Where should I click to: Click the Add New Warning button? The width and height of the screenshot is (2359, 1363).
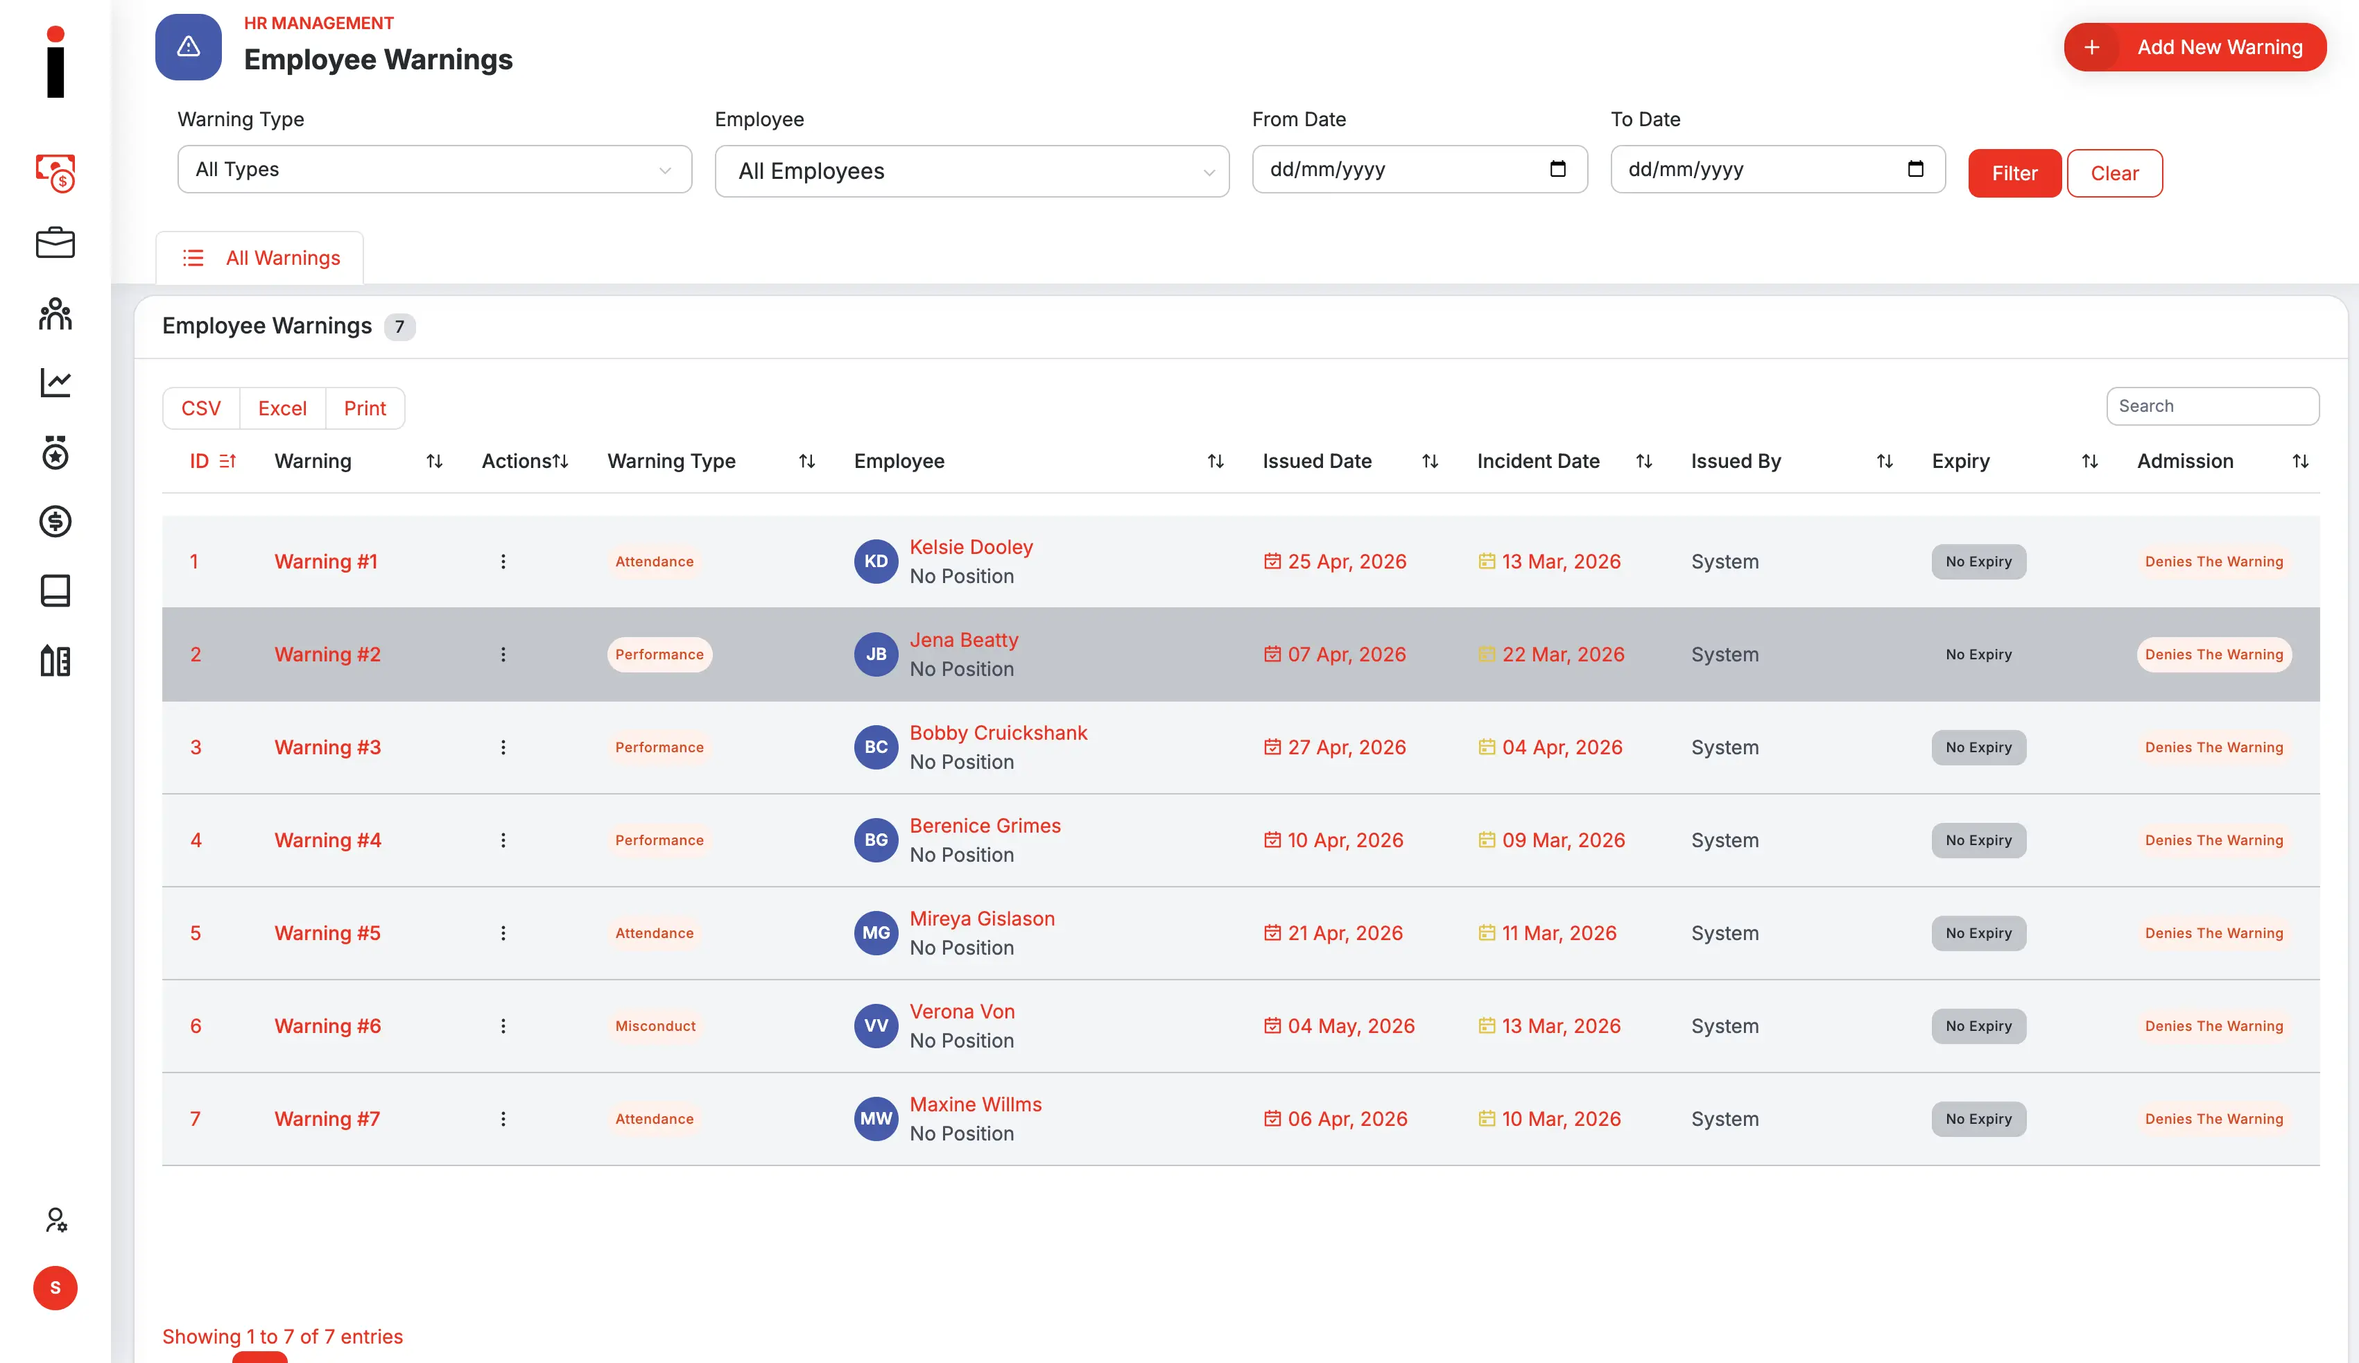(2194, 47)
